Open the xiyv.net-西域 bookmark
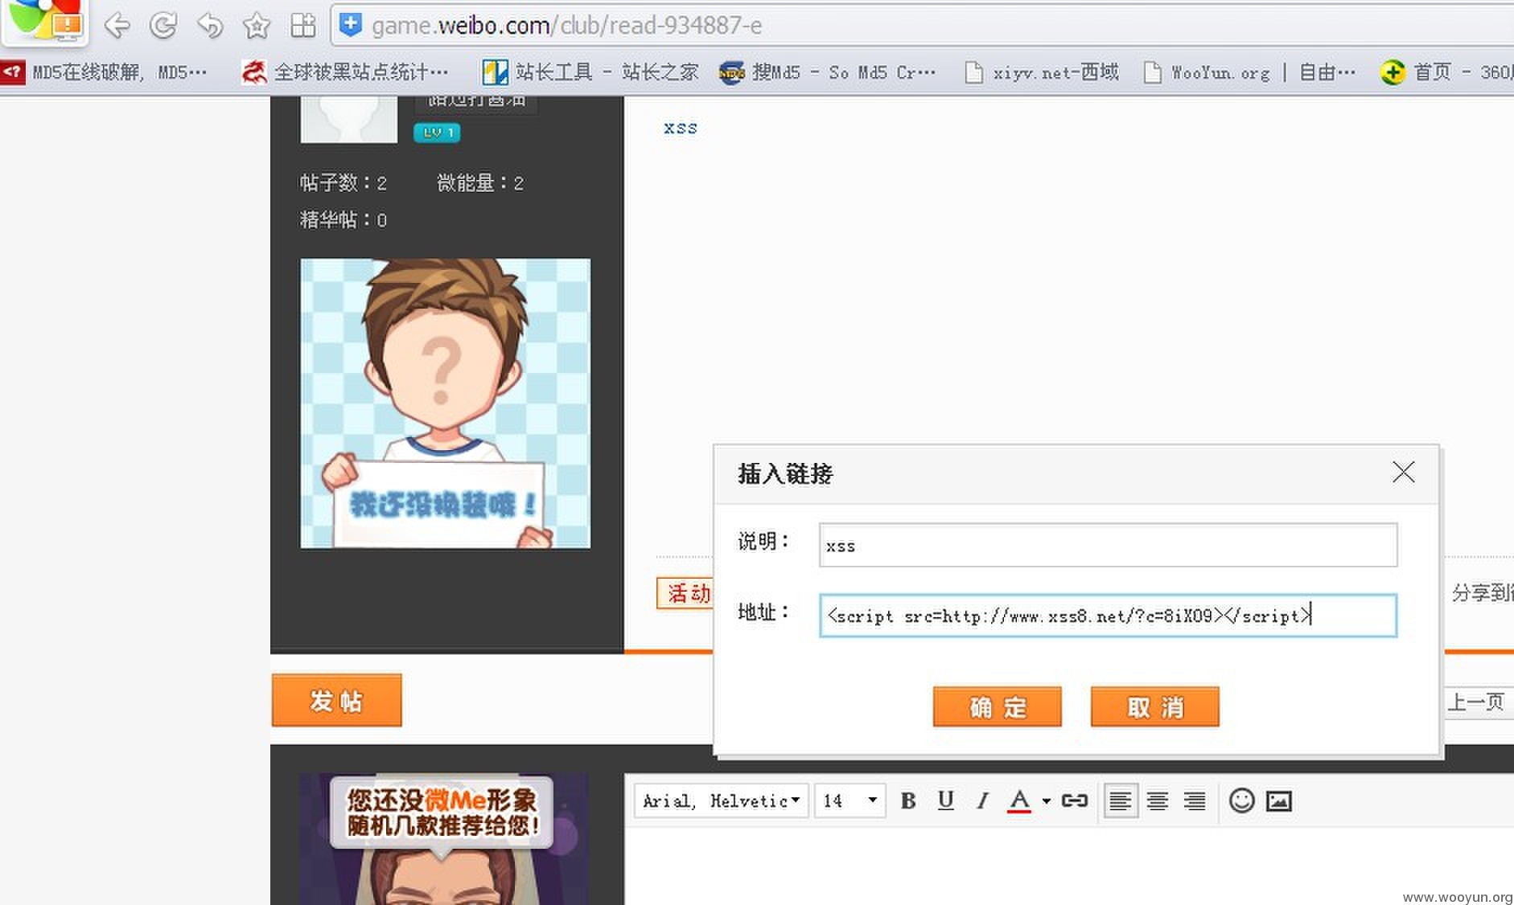The width and height of the screenshot is (1514, 905). coord(1042,72)
